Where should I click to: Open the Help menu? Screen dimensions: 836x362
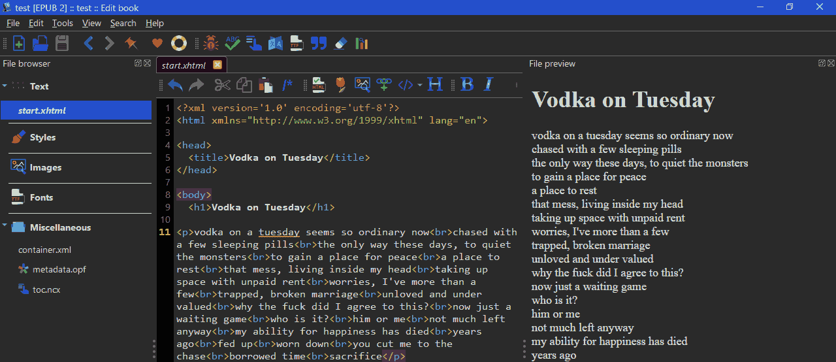[x=155, y=23]
